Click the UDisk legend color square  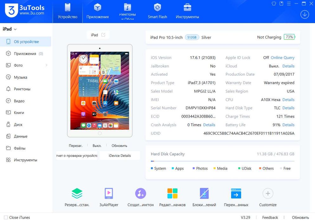[239, 168]
